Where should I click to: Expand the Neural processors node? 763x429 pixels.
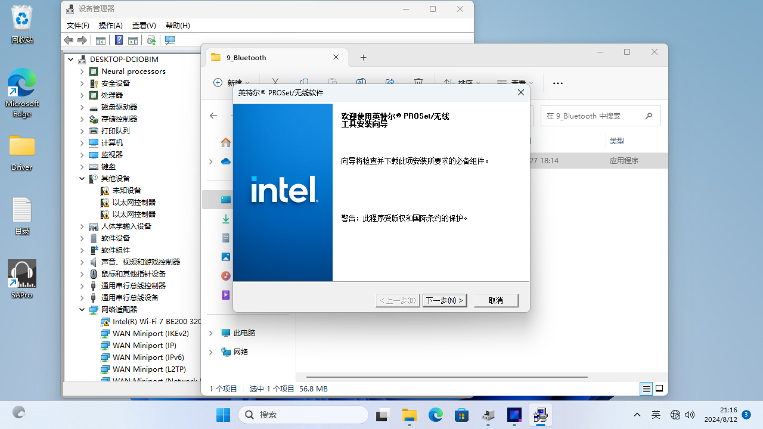(x=82, y=71)
